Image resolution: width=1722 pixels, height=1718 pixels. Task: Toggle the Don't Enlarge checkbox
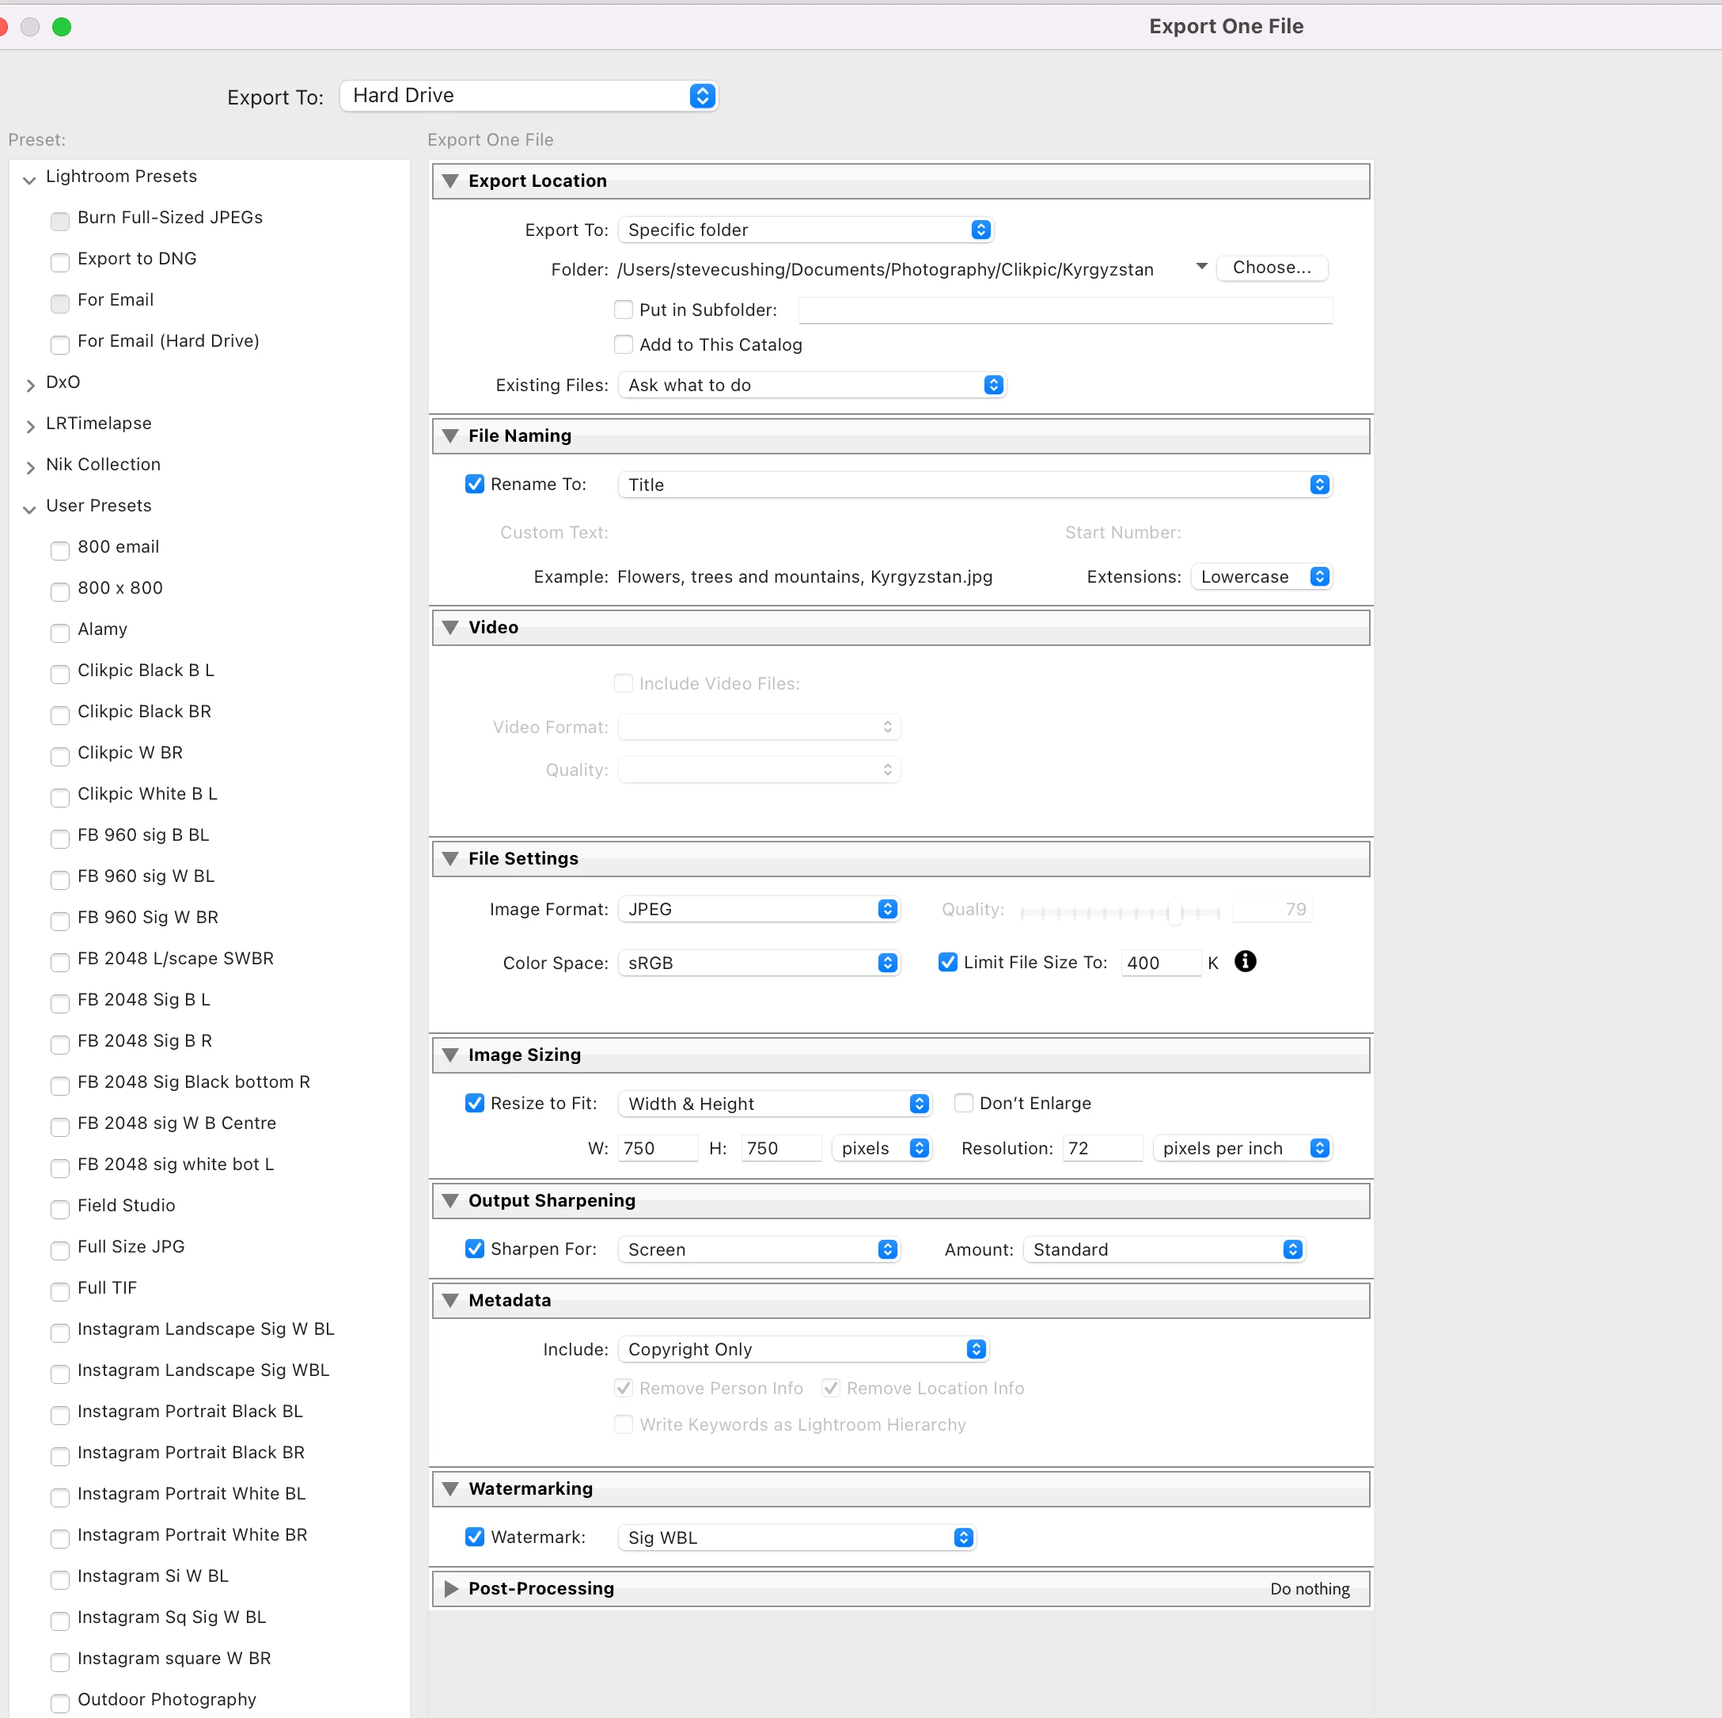click(x=964, y=1103)
